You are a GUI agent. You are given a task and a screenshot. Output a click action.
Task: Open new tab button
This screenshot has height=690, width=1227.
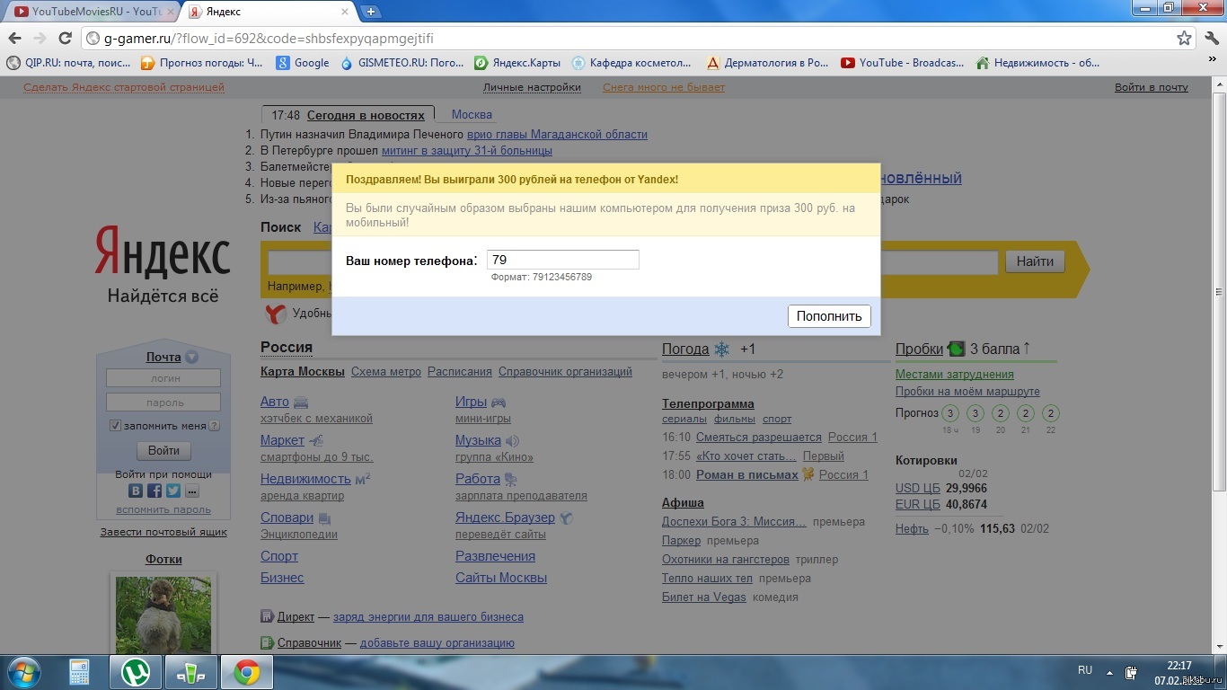click(x=370, y=12)
